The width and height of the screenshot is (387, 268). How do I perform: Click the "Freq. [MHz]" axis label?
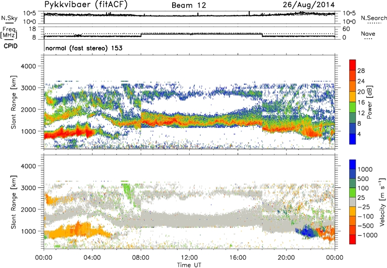9,32
